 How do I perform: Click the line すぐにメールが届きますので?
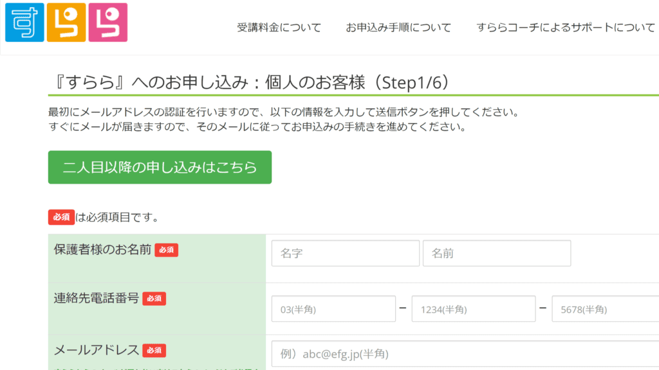[x=257, y=127]
